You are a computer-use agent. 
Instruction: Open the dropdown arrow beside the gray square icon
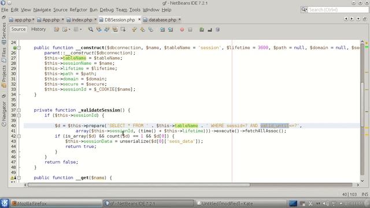click(81, 29)
